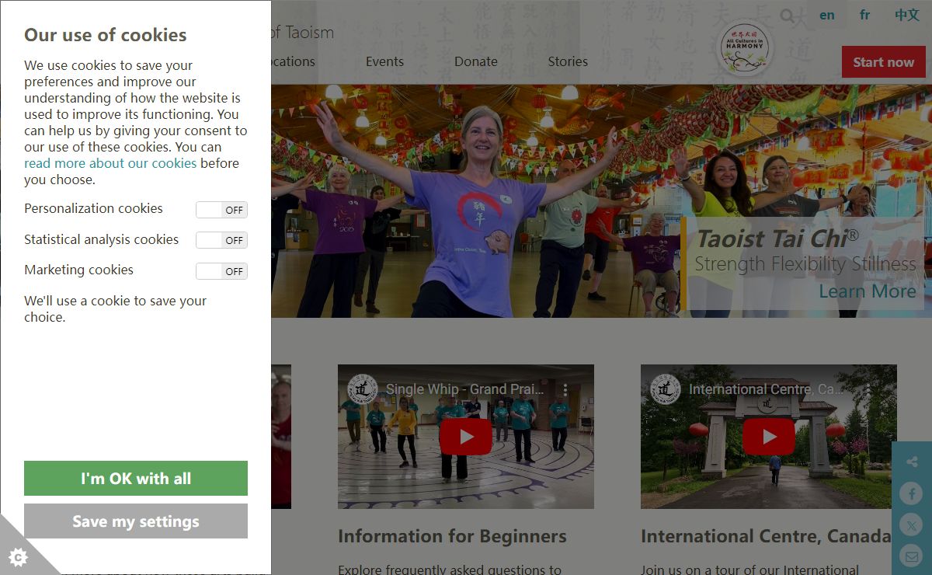Enable Statistical analysis cookies
Viewport: 932px width, 575px height.
click(x=221, y=240)
